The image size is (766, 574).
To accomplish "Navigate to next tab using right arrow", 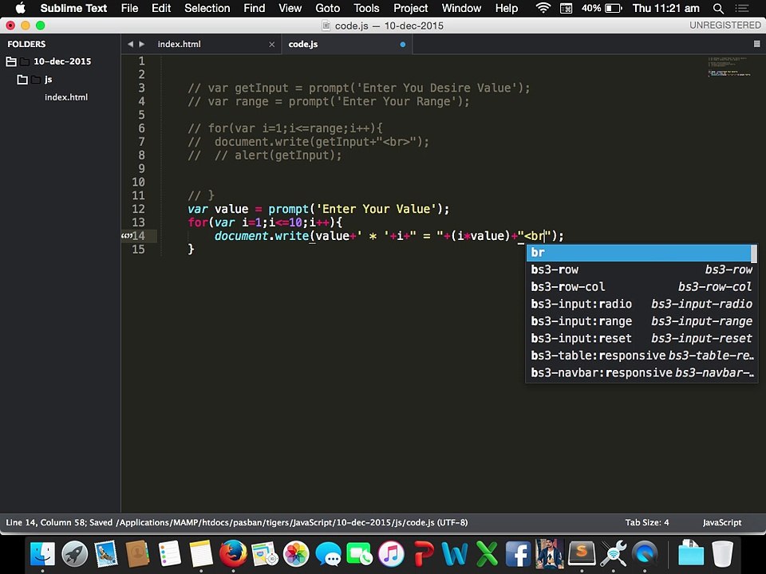I will pyautogui.click(x=142, y=44).
